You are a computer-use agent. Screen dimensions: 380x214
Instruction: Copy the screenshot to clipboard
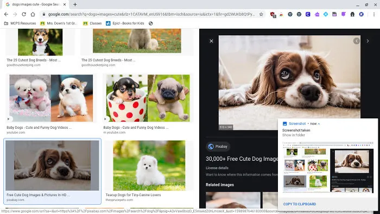300,204
